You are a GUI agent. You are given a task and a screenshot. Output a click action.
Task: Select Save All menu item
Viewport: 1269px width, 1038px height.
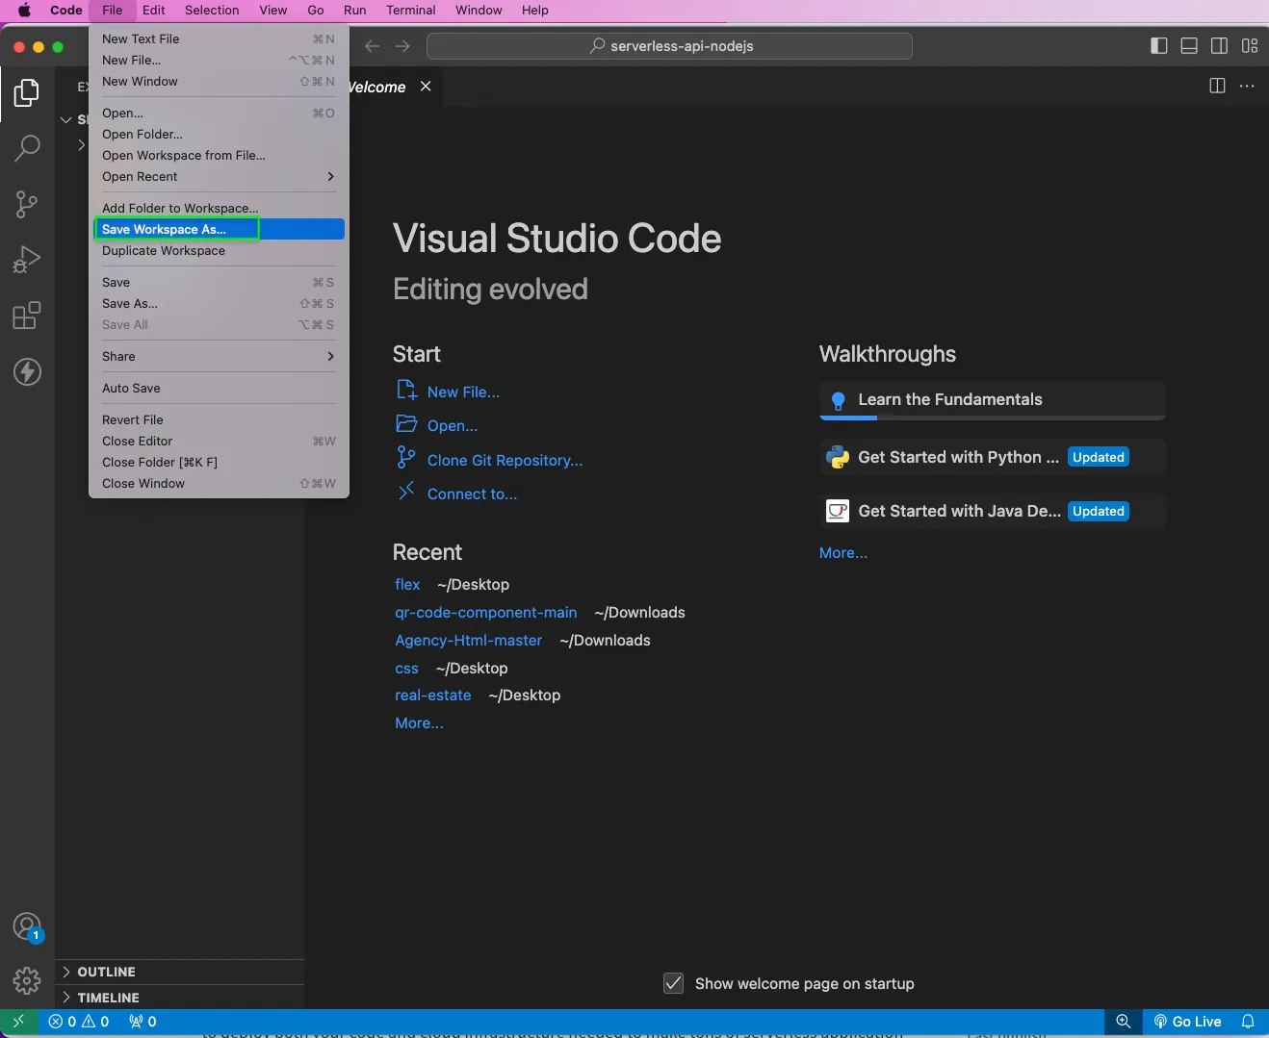(219, 325)
